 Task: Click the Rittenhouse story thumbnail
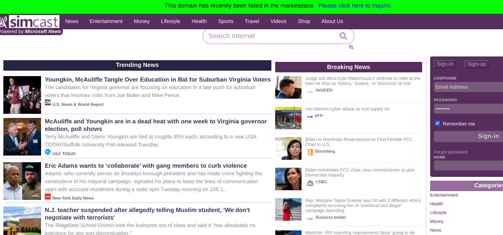click(x=288, y=87)
